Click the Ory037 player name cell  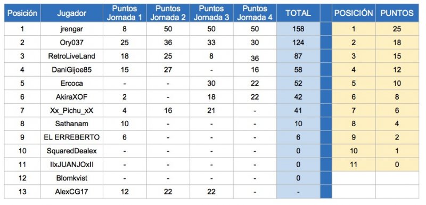point(72,43)
